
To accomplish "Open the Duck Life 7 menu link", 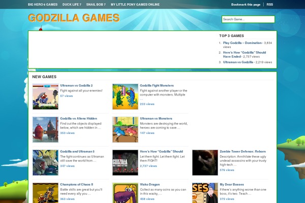I will pyautogui.click(x=72, y=5).
